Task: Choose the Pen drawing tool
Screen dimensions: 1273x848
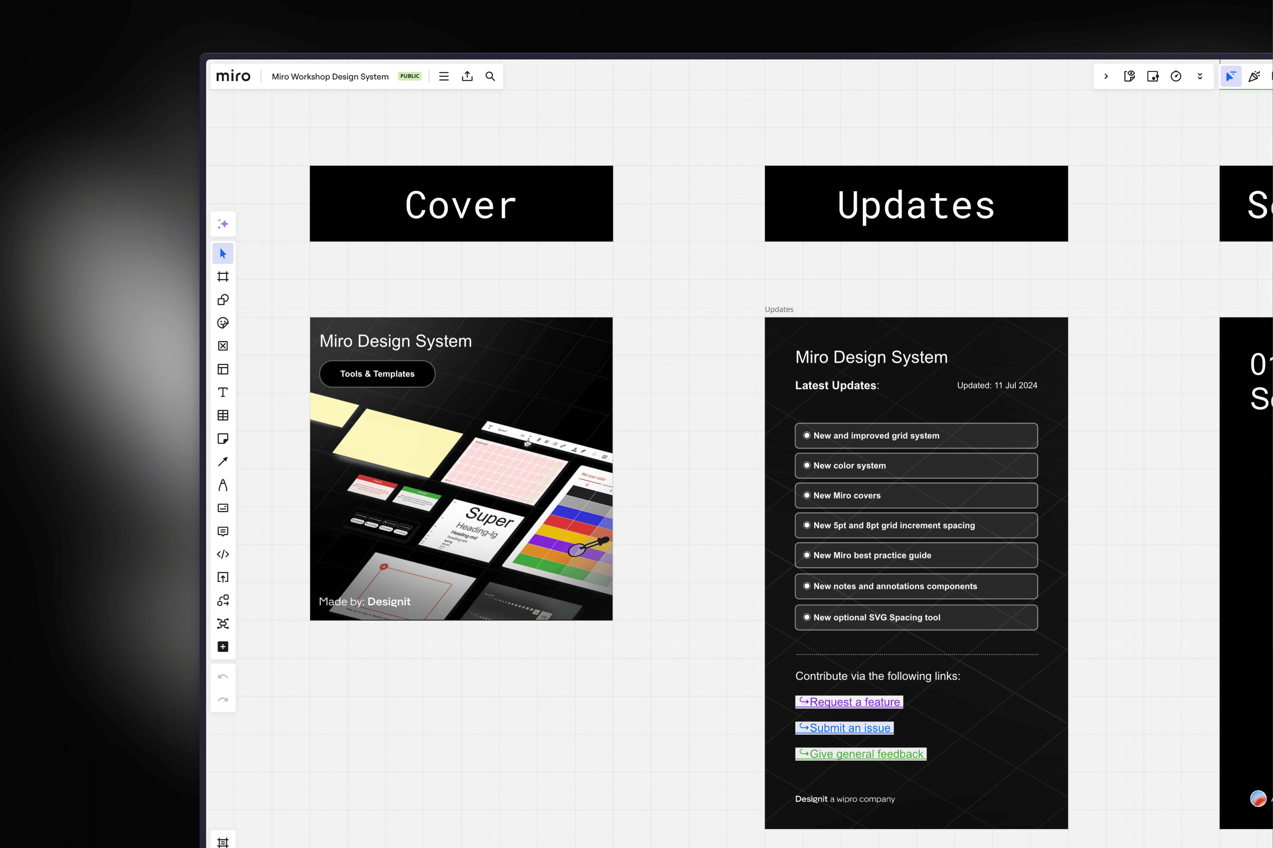Action: (223, 485)
